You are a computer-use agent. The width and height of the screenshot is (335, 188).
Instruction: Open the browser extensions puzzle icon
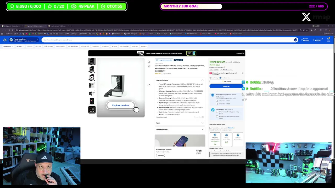[315, 30]
